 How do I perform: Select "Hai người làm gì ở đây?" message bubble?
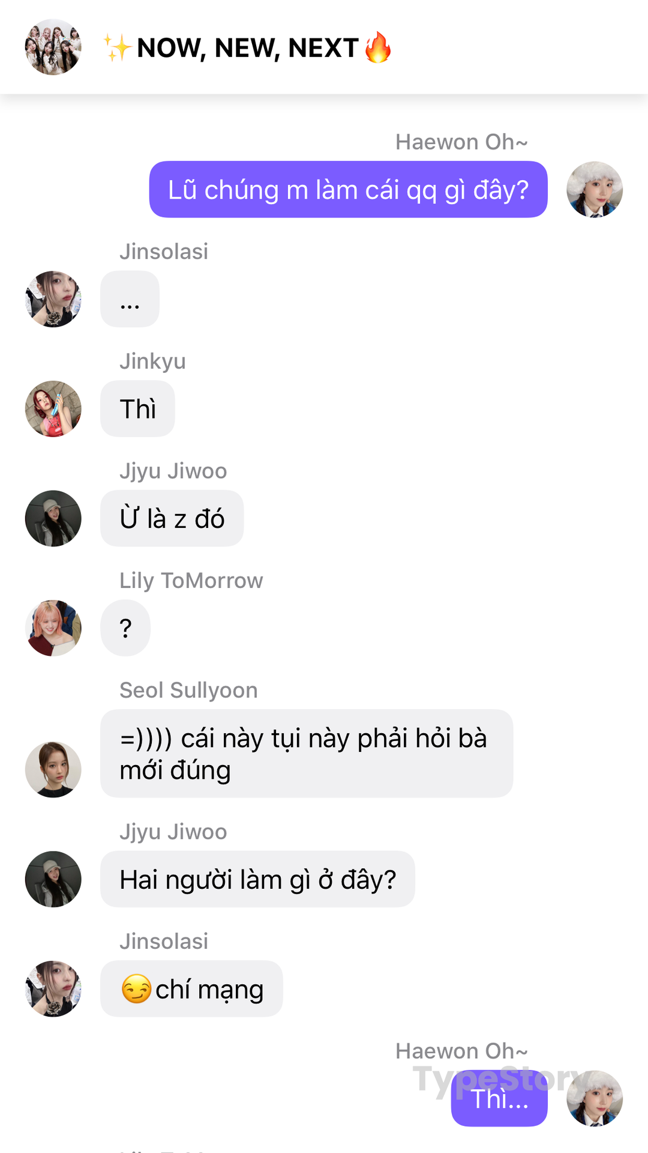(x=257, y=879)
